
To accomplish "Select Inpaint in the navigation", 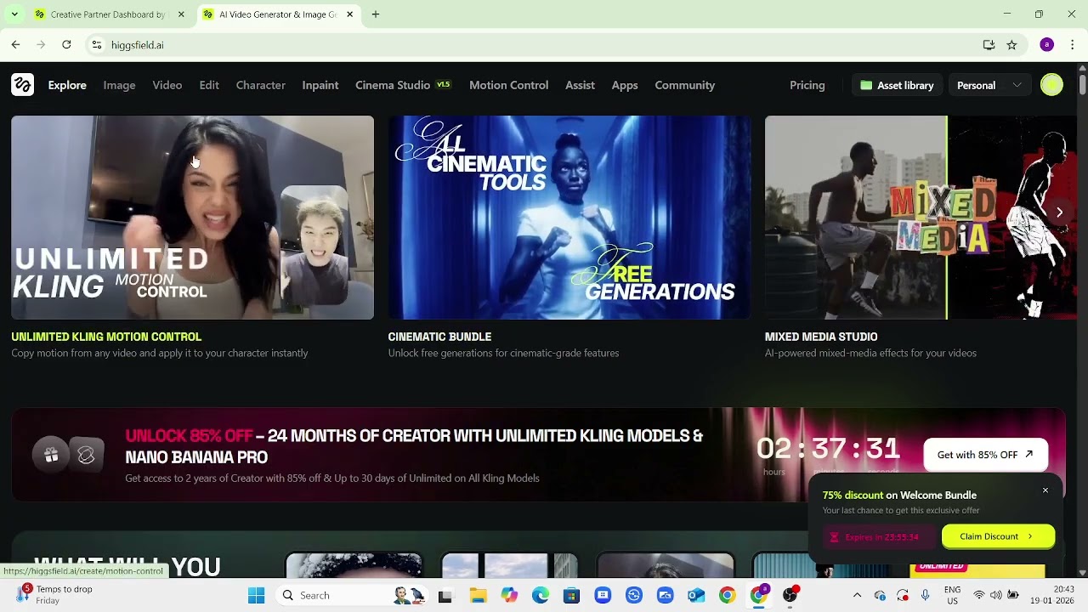I will pos(320,85).
